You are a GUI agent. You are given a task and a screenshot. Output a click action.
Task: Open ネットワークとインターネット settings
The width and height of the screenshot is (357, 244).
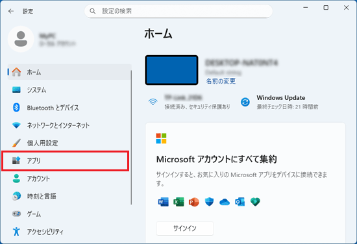point(58,125)
